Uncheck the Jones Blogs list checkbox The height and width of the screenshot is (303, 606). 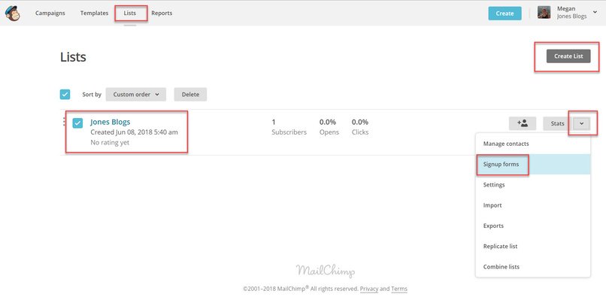click(x=77, y=123)
